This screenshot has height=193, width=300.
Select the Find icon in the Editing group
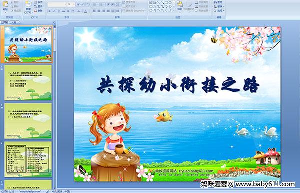[x=218, y=2]
